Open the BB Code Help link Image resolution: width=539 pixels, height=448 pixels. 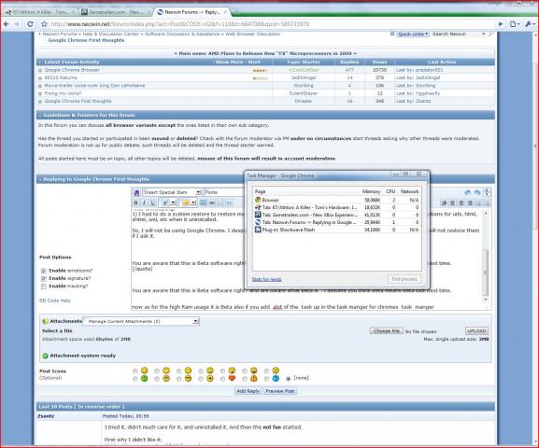click(55, 301)
